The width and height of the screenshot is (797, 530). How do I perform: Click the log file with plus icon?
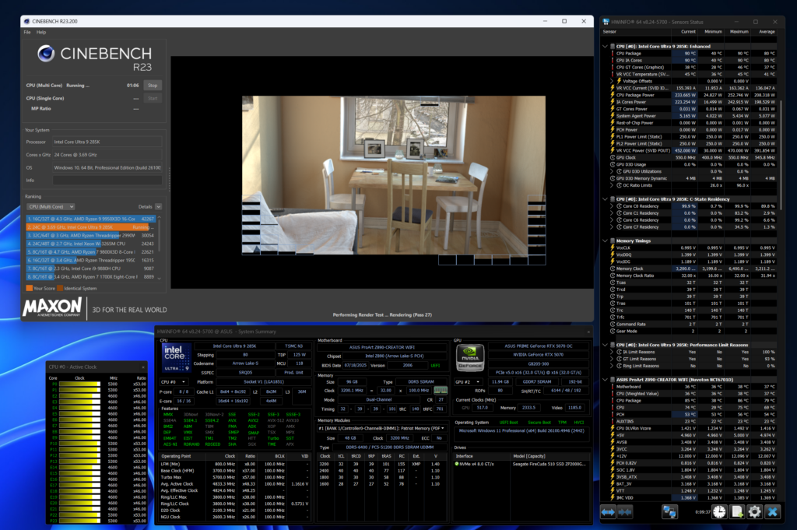click(737, 511)
